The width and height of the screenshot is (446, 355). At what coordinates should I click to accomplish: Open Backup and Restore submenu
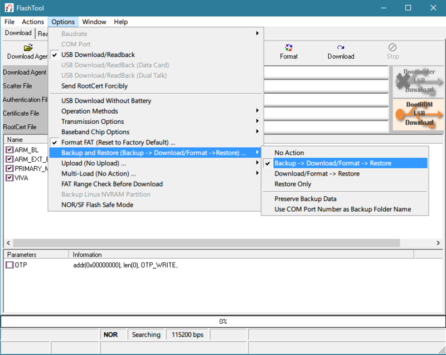click(156, 153)
